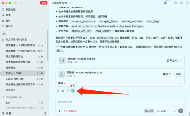The height and width of the screenshot is (116, 190).
Task: Toggle the sidebar panel icon
Action: tap(16, 3)
